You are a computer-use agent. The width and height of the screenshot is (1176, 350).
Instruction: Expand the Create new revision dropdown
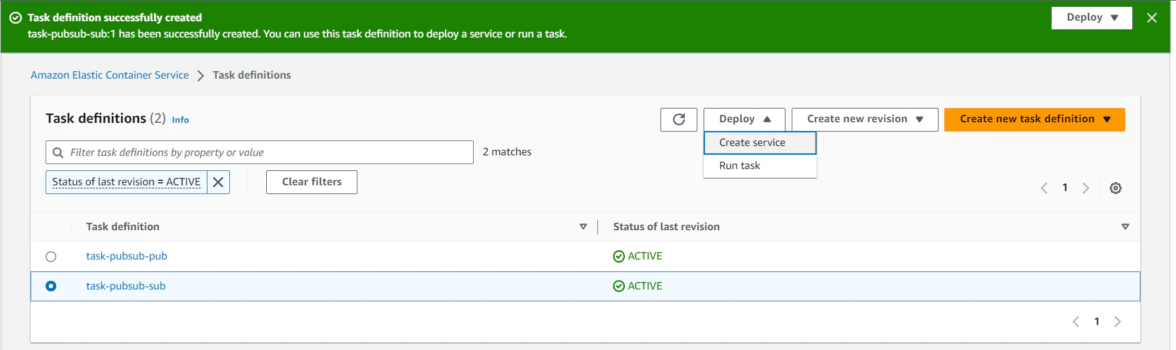pos(865,119)
